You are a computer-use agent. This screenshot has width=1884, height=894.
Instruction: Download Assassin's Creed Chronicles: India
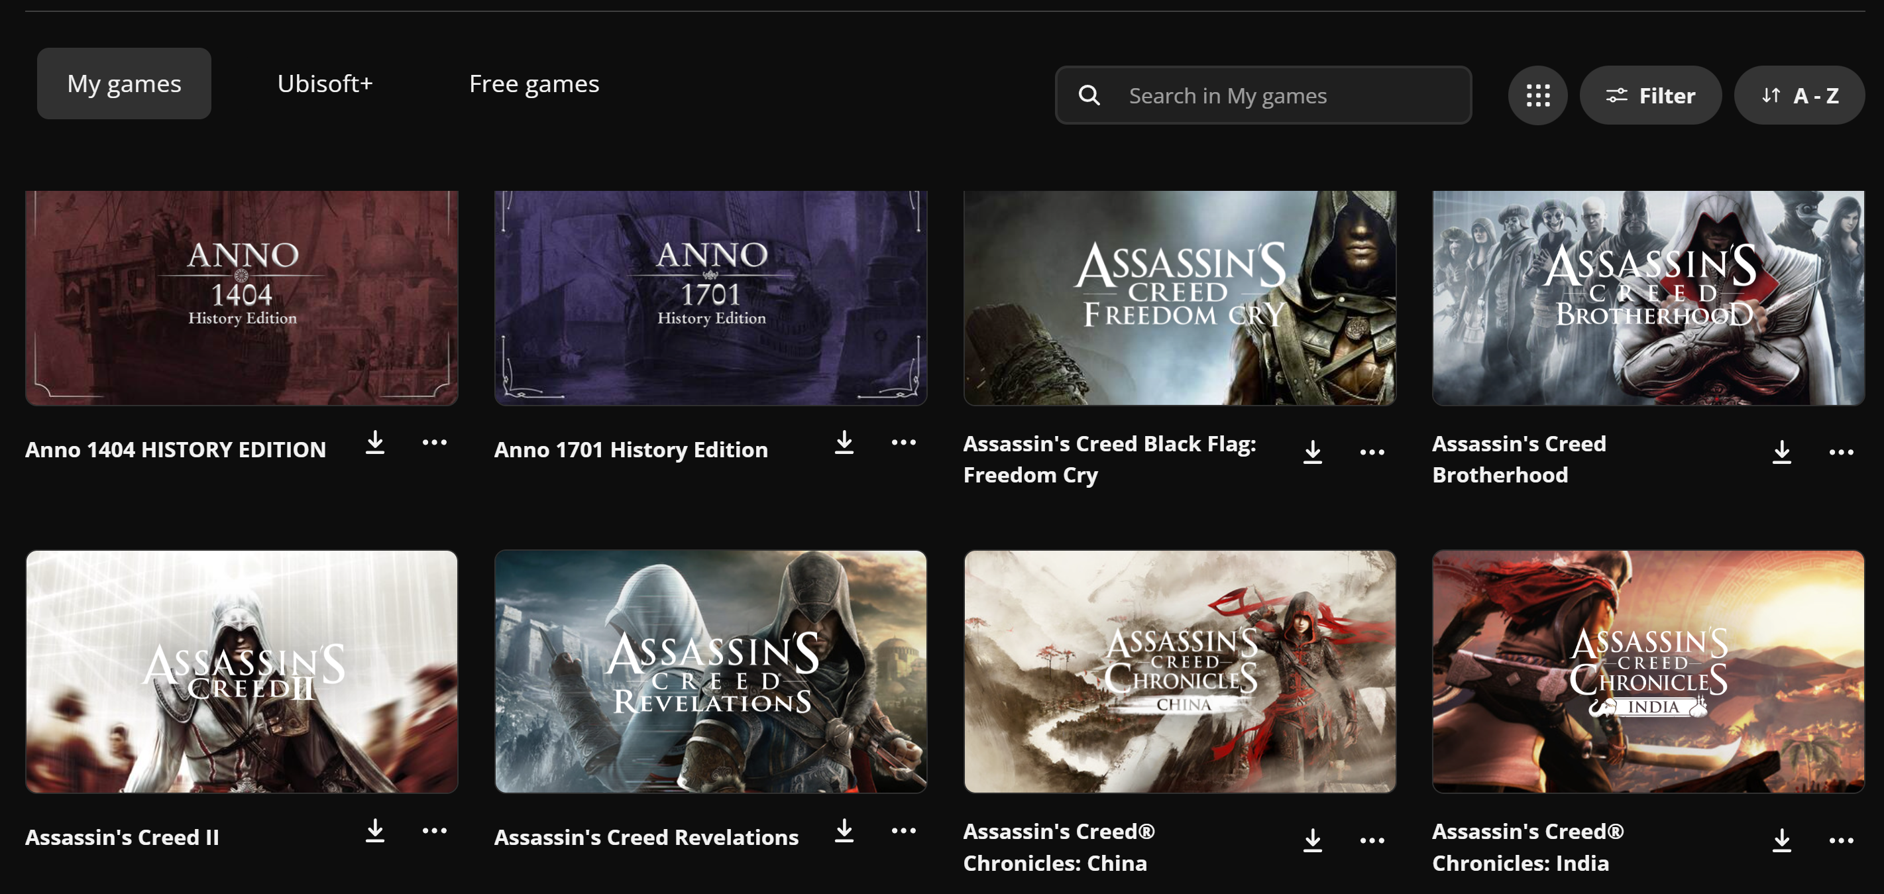click(1781, 840)
